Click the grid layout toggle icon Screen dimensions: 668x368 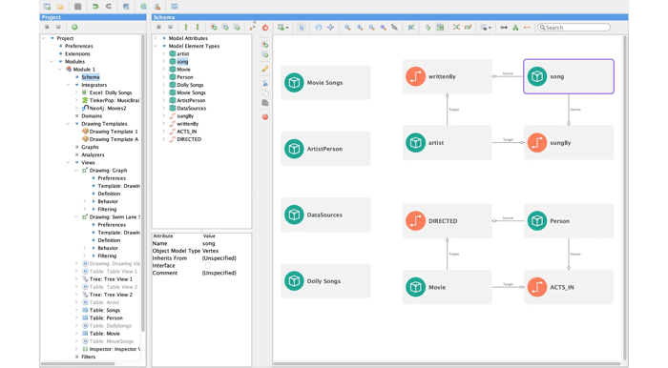tap(440, 28)
